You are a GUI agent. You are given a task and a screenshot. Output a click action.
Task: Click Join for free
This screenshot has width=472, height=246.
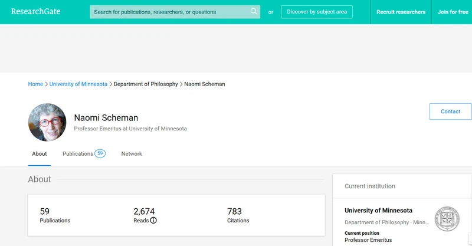(453, 12)
